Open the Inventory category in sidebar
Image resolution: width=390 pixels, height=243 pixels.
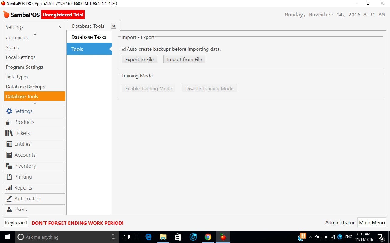(35, 166)
